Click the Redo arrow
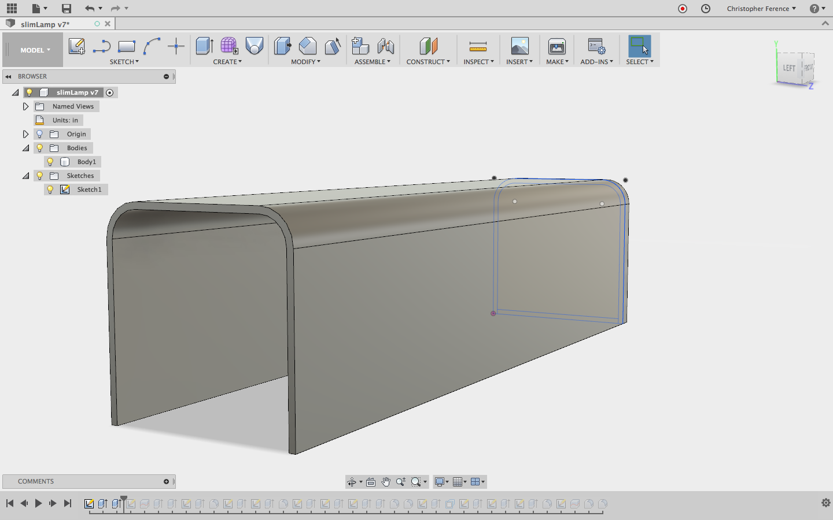The width and height of the screenshot is (833, 520). pos(115,8)
